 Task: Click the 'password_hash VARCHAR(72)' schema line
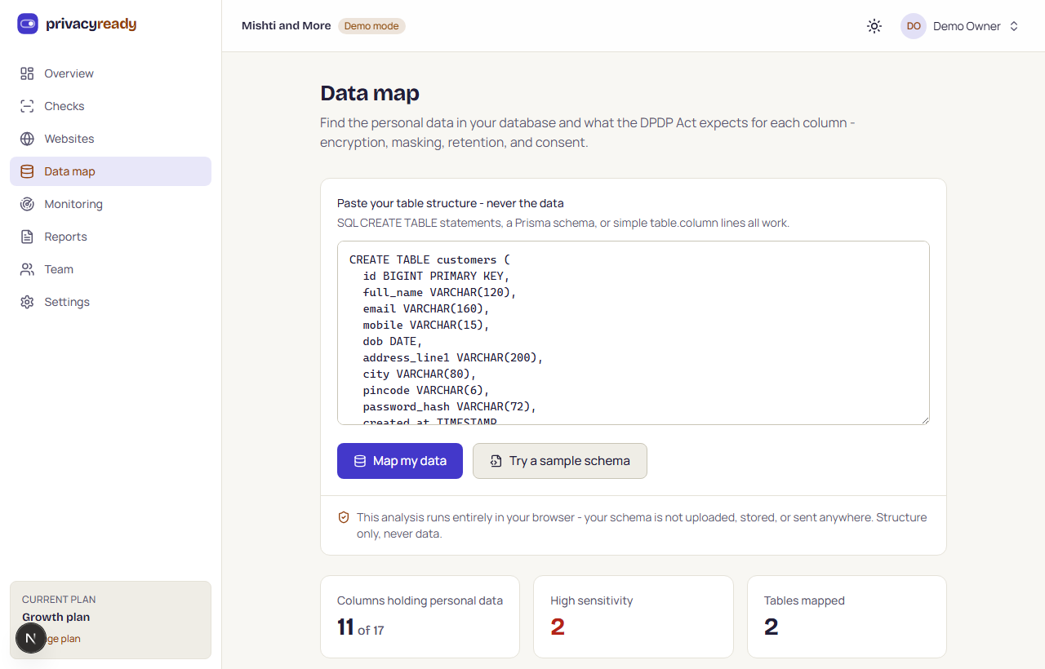[x=450, y=406]
